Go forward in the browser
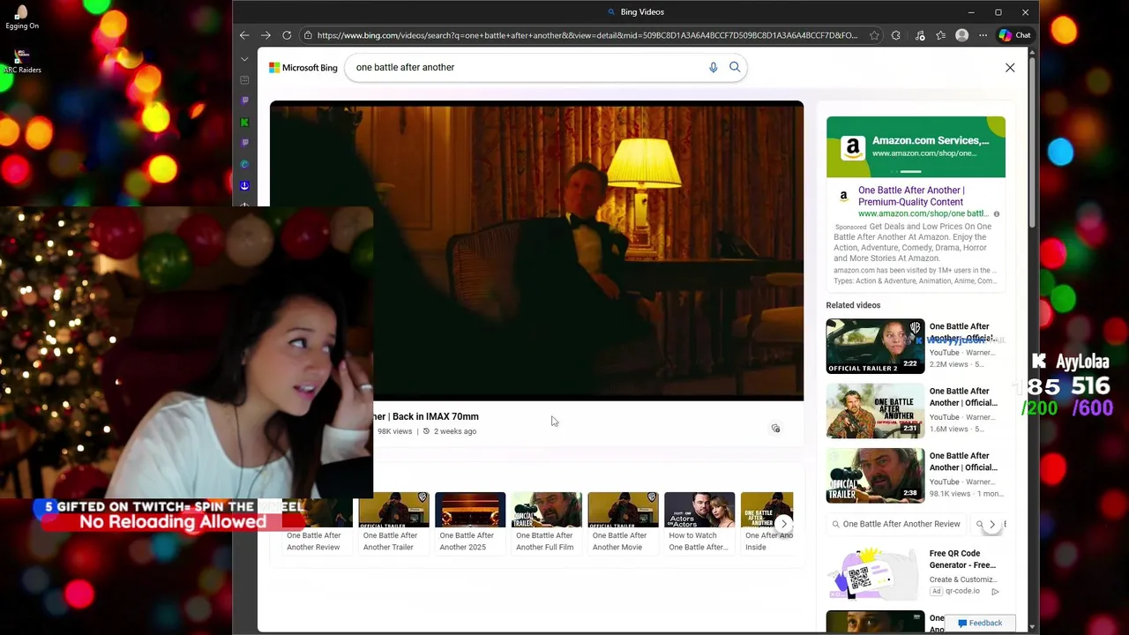The image size is (1129, 635). [x=265, y=35]
